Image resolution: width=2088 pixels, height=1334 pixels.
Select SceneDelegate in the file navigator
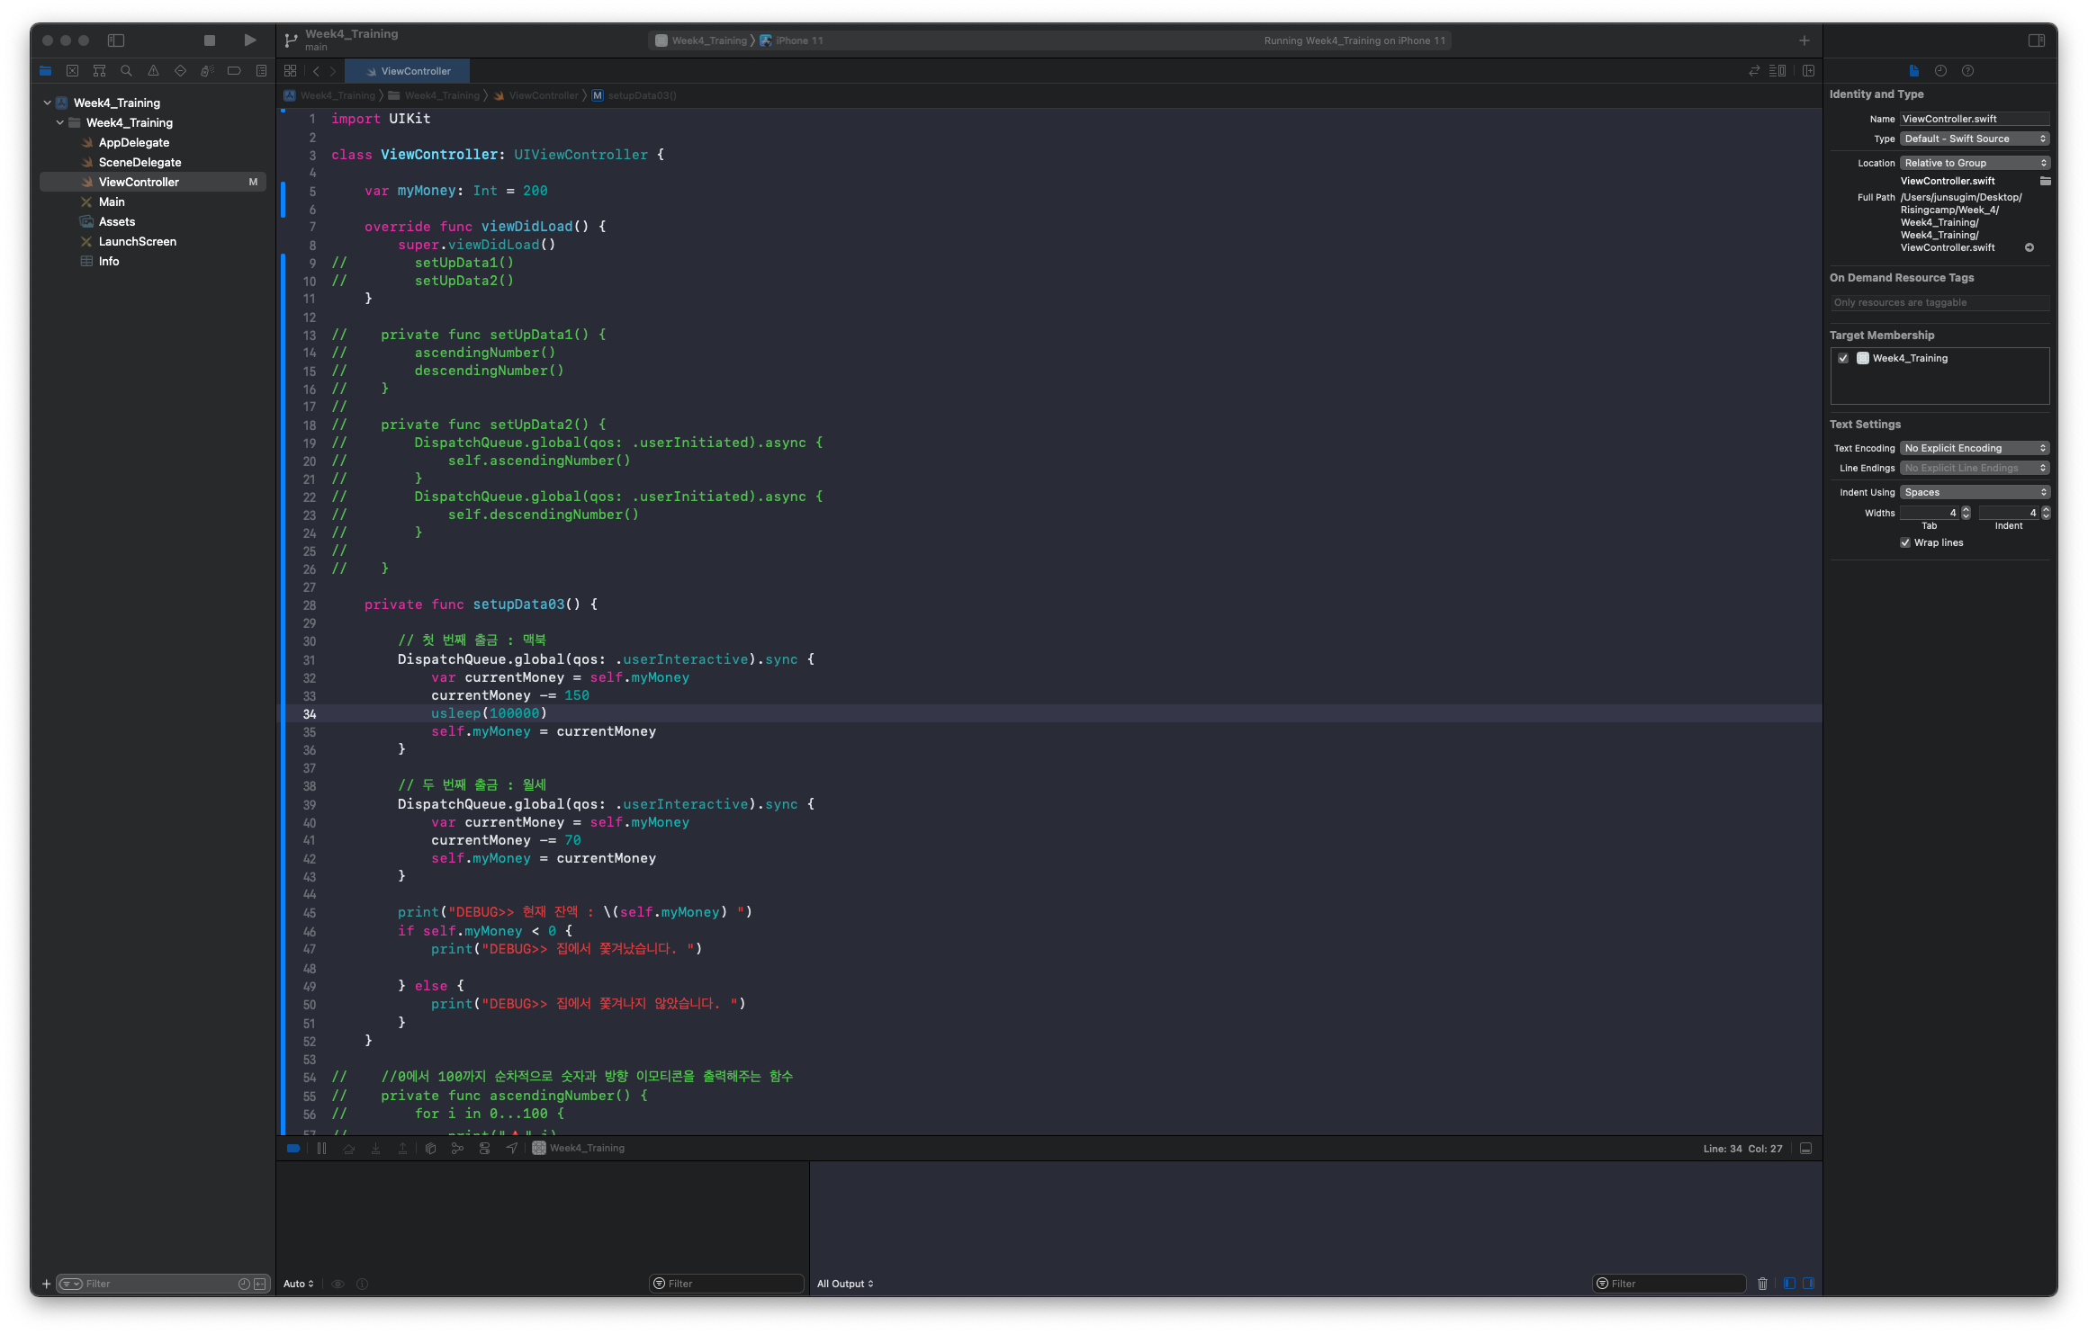139,163
